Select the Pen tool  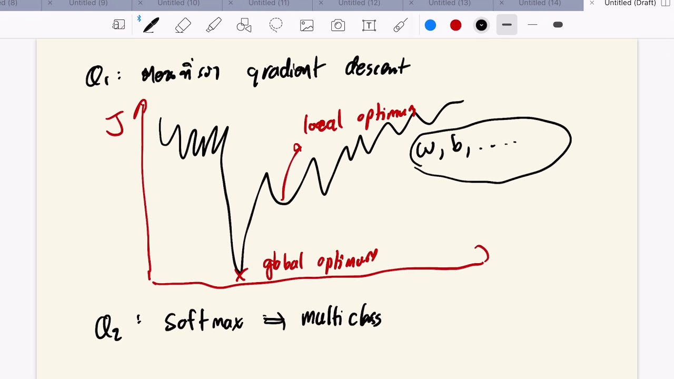point(151,25)
